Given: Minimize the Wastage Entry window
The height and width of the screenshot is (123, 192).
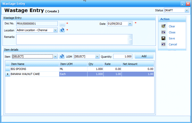Looking at the screenshot, I should pyautogui.click(x=182, y=4).
